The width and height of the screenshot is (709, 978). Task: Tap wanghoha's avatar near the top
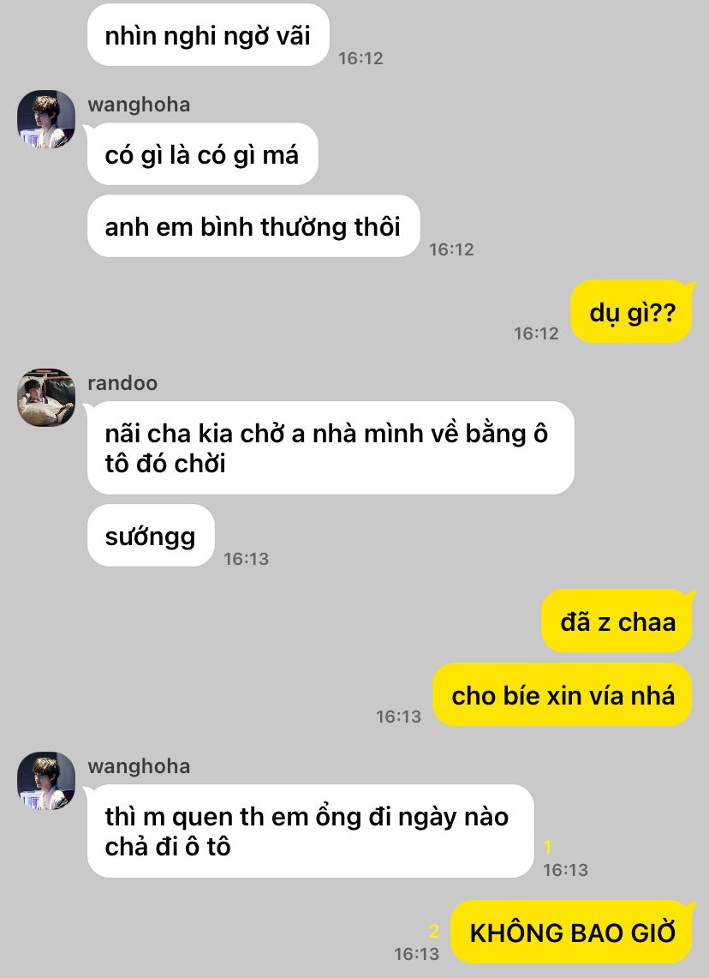46,119
